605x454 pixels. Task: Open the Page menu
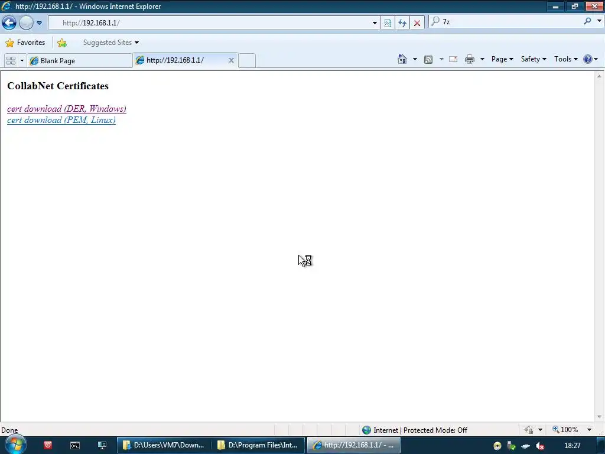pos(502,59)
